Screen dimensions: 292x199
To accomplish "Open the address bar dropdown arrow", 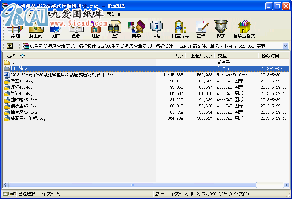I will coord(285,46).
